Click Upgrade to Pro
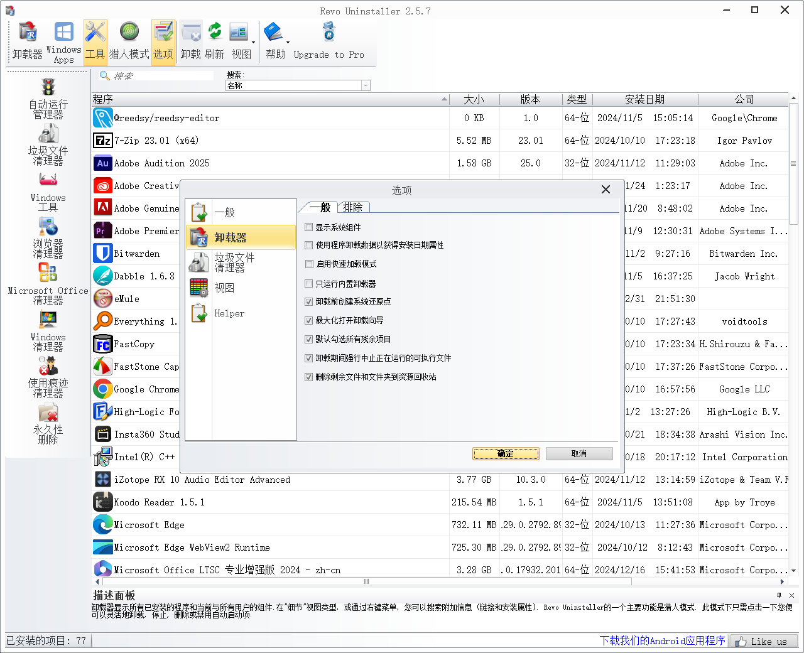Image resolution: width=804 pixels, height=653 pixels. coord(329,41)
